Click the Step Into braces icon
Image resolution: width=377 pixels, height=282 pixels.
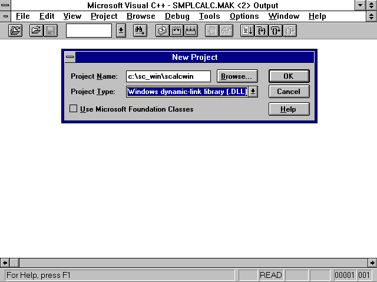[261, 31]
